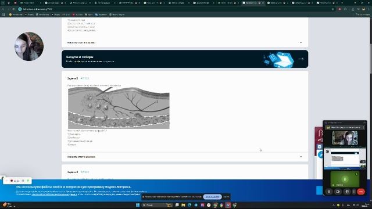The height and width of the screenshot is (209, 372).
Task: Open more options in call overlay controls
Action: click(354, 192)
